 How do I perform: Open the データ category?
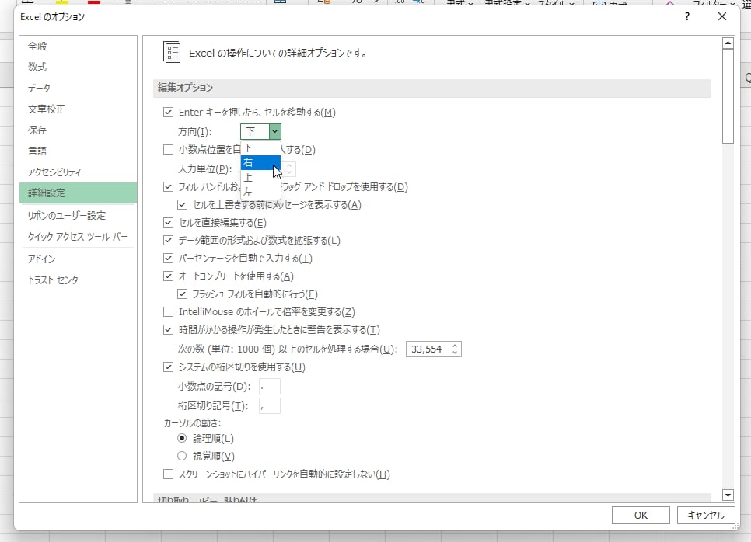tap(78, 88)
